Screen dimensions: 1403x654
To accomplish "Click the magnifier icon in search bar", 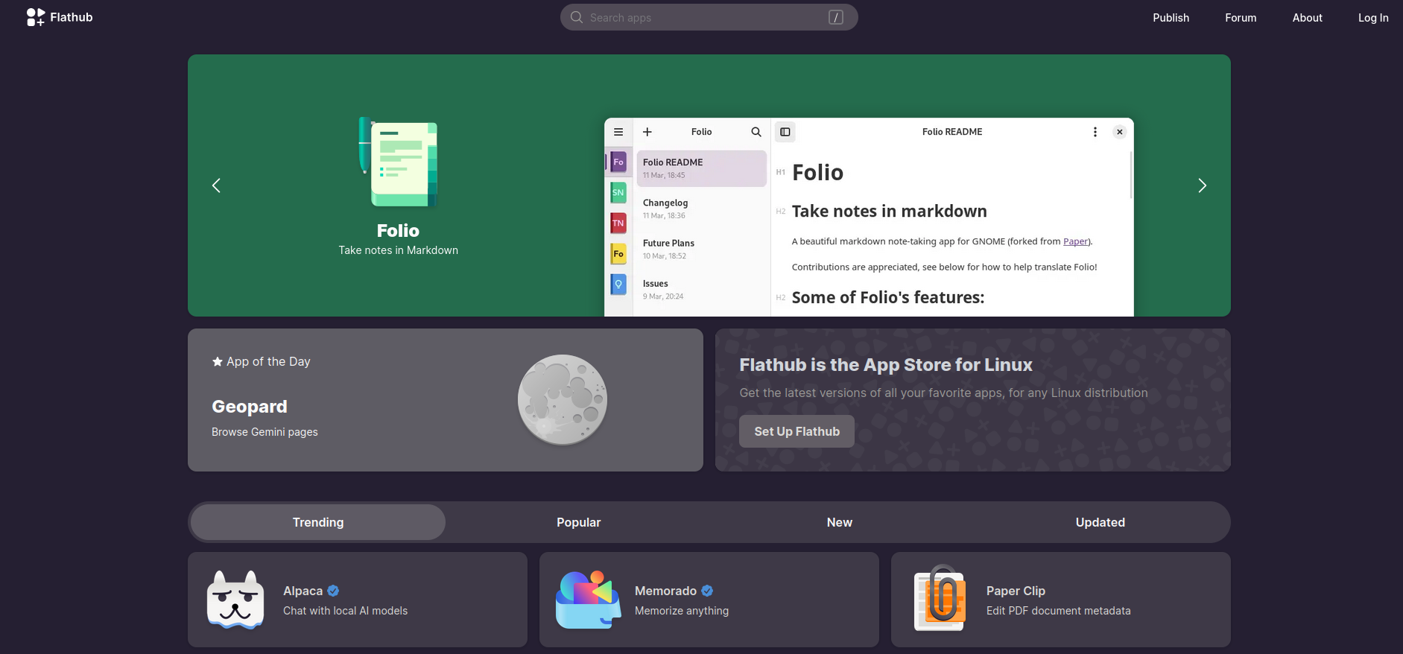I will point(577,17).
